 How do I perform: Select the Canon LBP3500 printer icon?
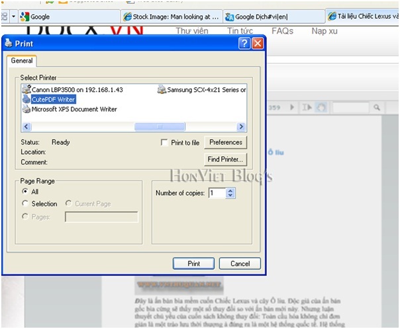coord(26,89)
